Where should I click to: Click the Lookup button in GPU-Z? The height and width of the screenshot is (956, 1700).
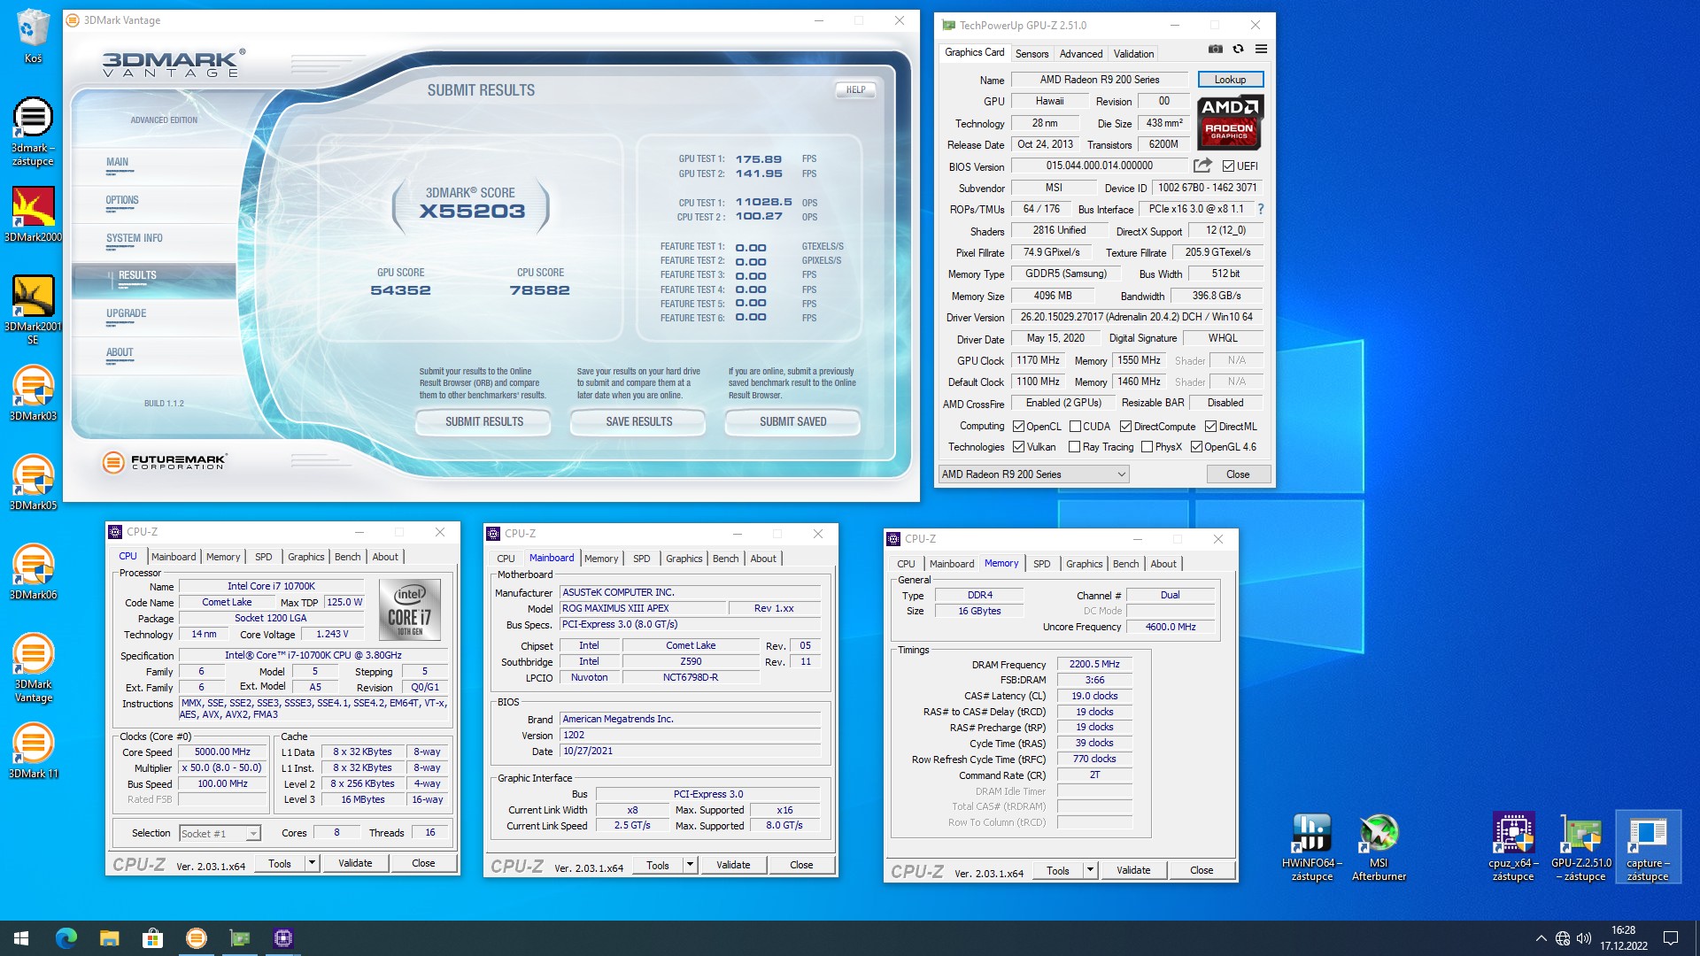tap(1230, 80)
